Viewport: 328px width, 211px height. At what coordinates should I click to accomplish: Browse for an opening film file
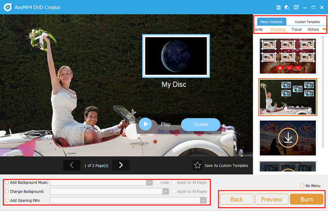pos(203,200)
